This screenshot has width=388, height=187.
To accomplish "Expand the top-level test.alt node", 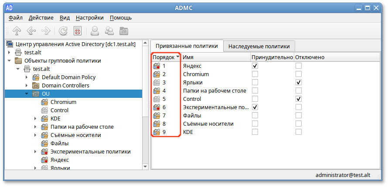I will coord(10,53).
